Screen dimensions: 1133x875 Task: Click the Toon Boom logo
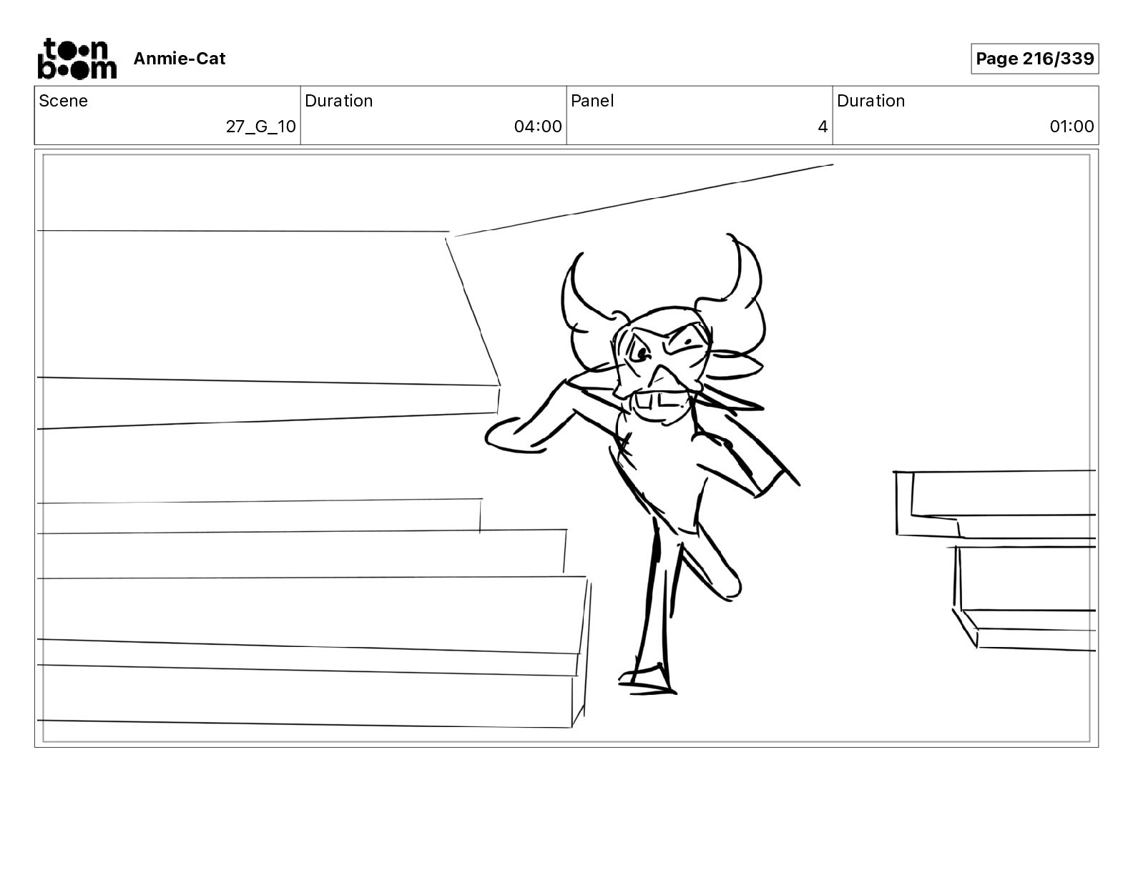tap(77, 58)
